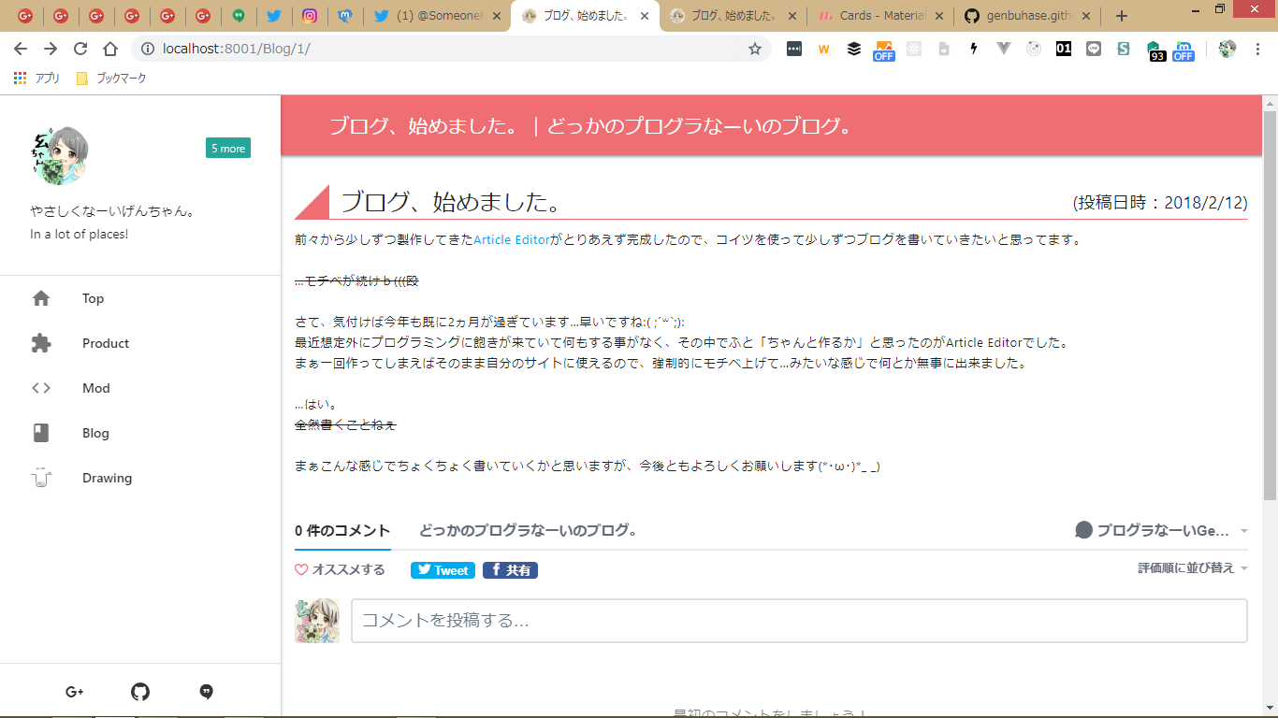Click the コメントを投稿する comment input field
The width and height of the screenshot is (1278, 718).
[x=798, y=620]
